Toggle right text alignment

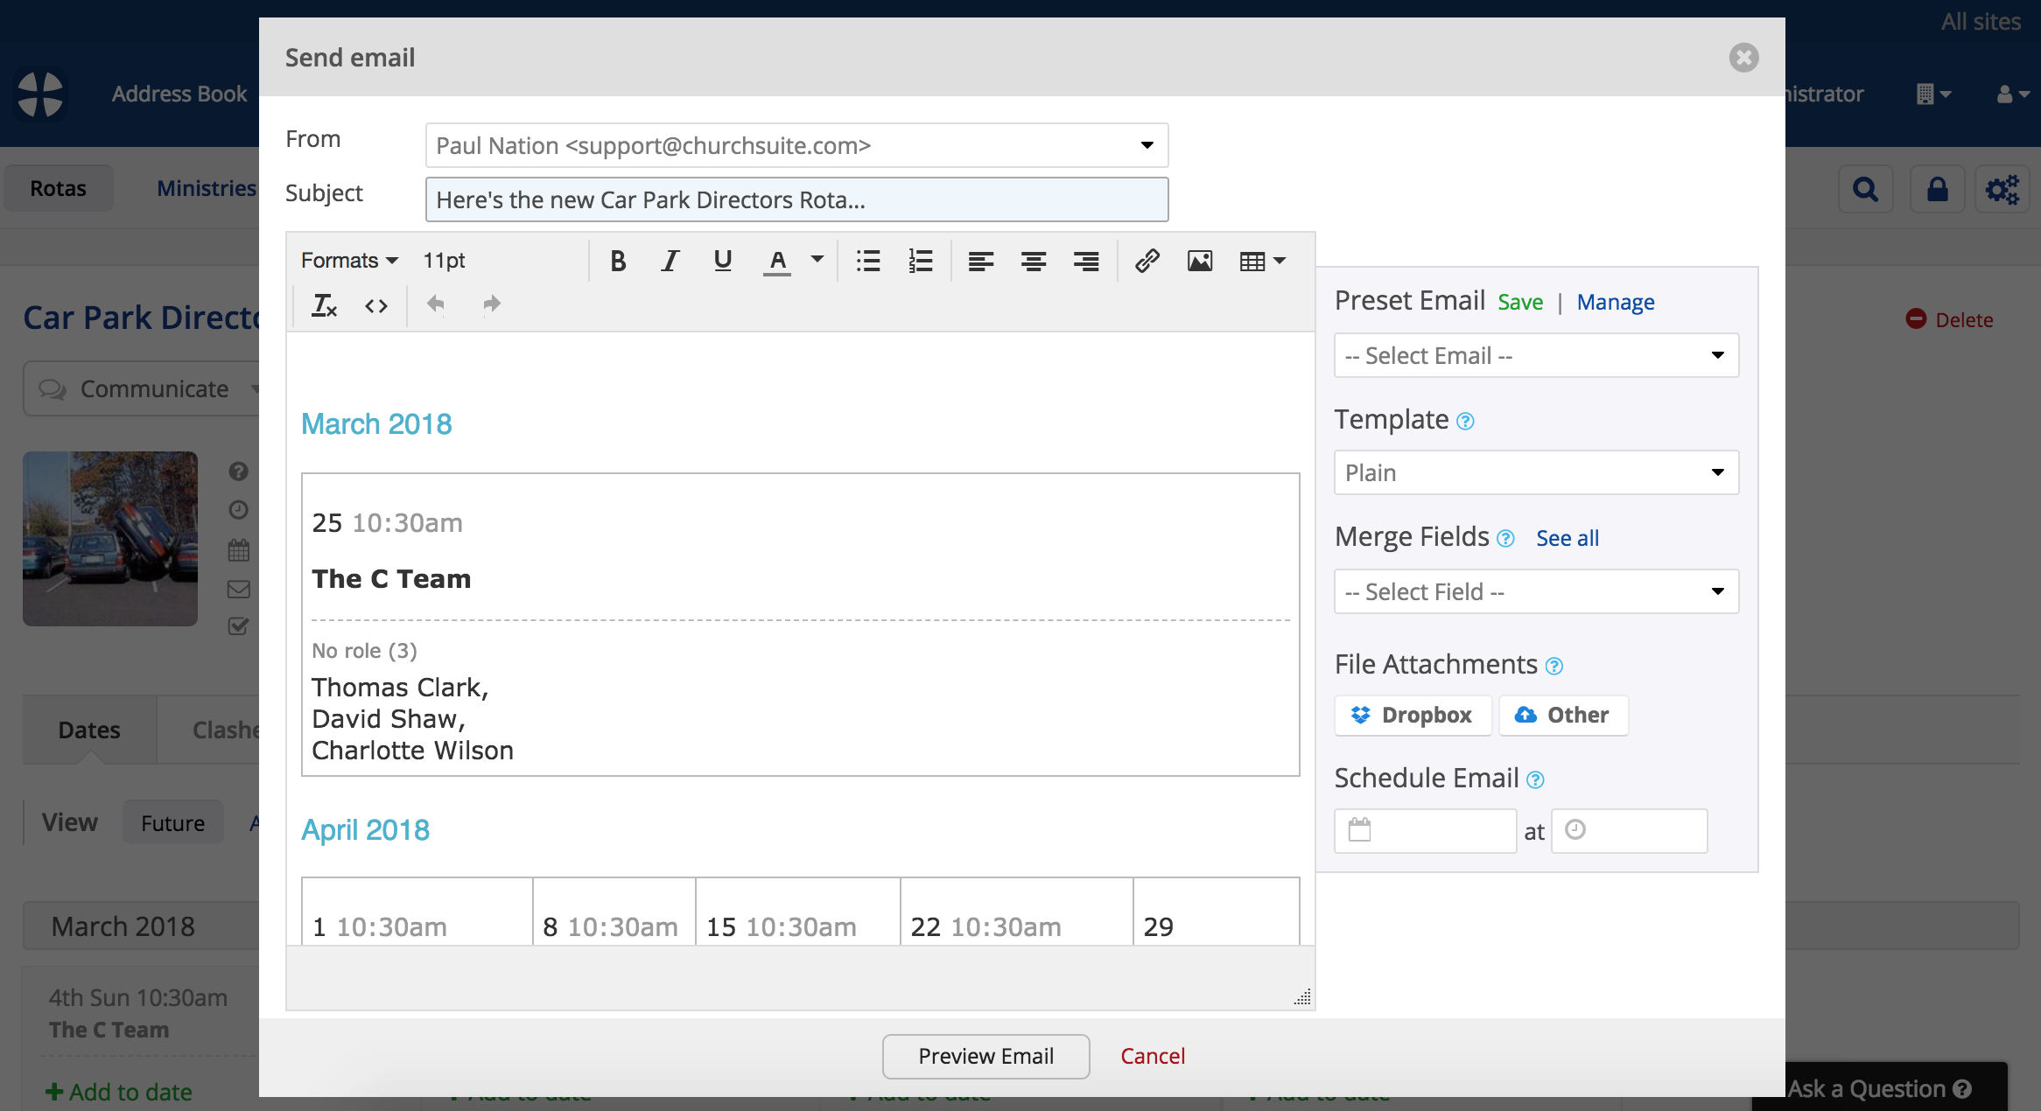(x=1086, y=261)
